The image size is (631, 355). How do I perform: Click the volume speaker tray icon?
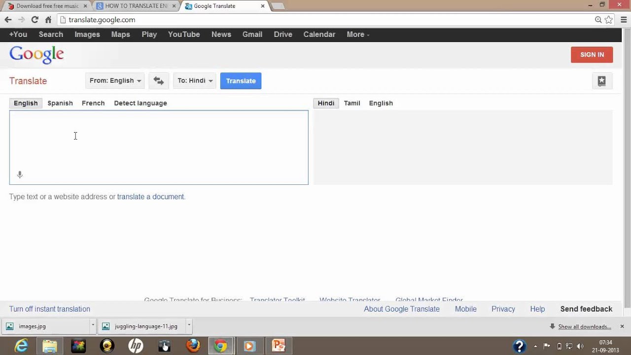(x=580, y=346)
